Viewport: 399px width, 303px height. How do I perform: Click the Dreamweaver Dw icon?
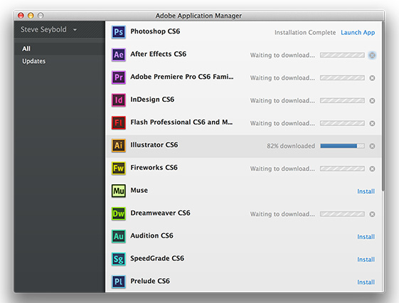coord(119,213)
